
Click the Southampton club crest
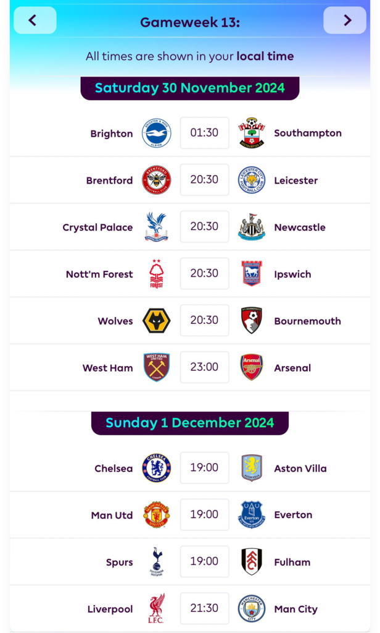click(x=252, y=133)
